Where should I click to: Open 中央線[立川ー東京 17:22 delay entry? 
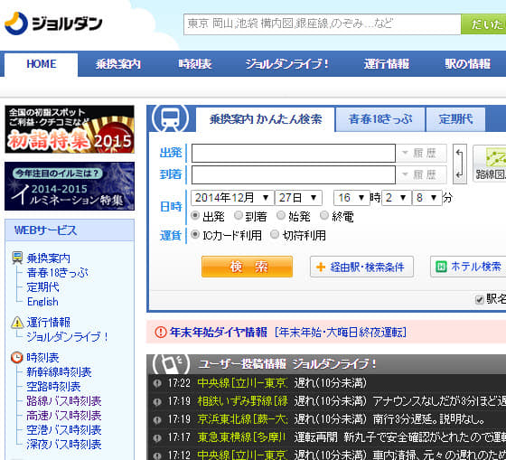242,383
